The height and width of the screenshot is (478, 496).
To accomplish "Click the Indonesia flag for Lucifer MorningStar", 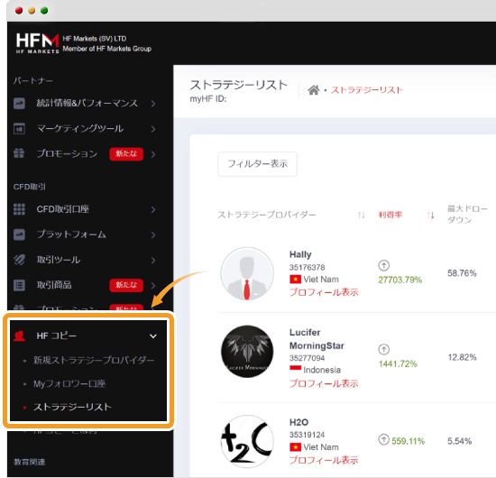I will pyautogui.click(x=295, y=369).
